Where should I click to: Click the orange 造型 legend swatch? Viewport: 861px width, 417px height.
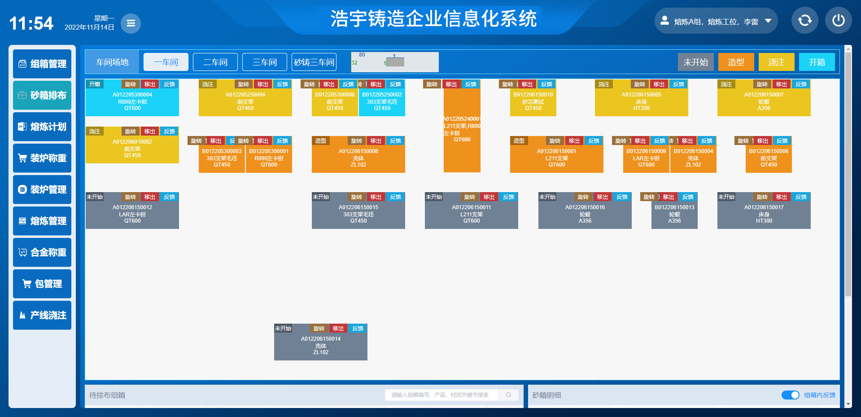(x=736, y=62)
